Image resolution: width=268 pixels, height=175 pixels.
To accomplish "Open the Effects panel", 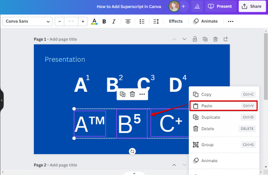I will [176, 22].
